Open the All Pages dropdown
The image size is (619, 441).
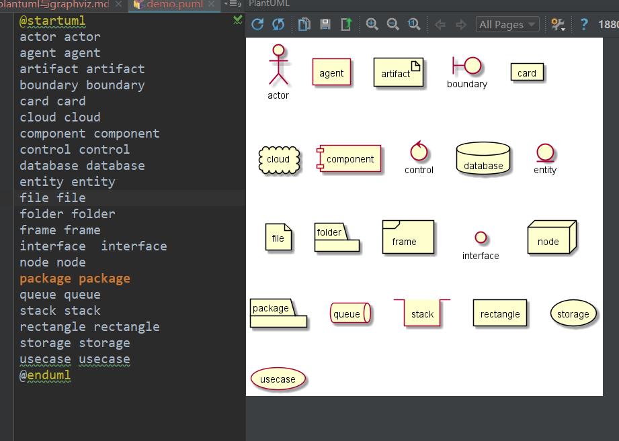pyautogui.click(x=507, y=25)
